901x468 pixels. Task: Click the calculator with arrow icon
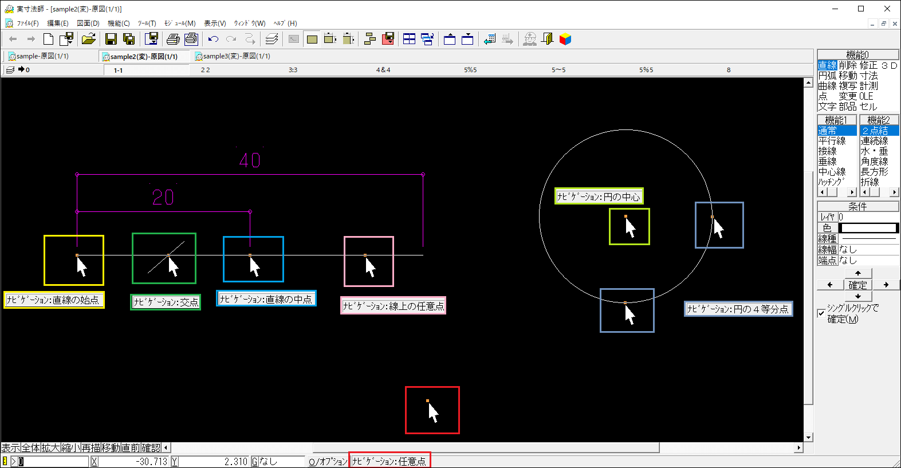490,39
